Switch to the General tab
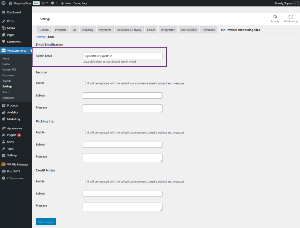This screenshot has width=300, height=228. [45, 30]
